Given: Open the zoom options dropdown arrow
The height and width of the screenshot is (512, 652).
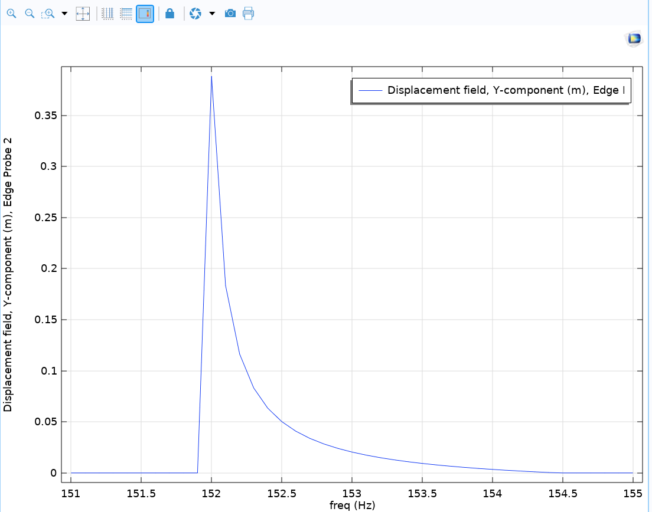Looking at the screenshot, I should tap(64, 13).
